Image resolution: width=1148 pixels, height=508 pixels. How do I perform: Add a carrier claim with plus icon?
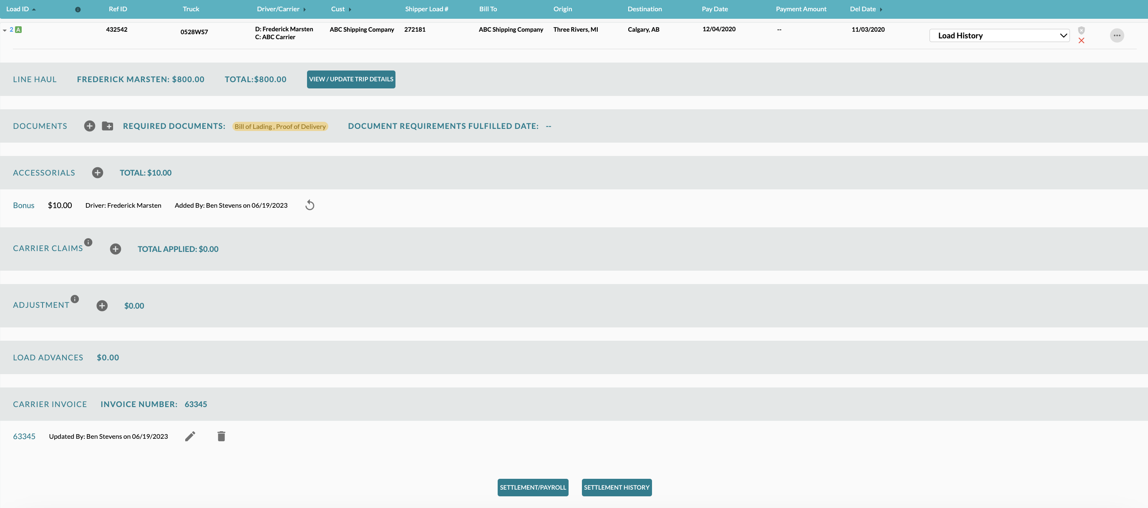point(116,249)
